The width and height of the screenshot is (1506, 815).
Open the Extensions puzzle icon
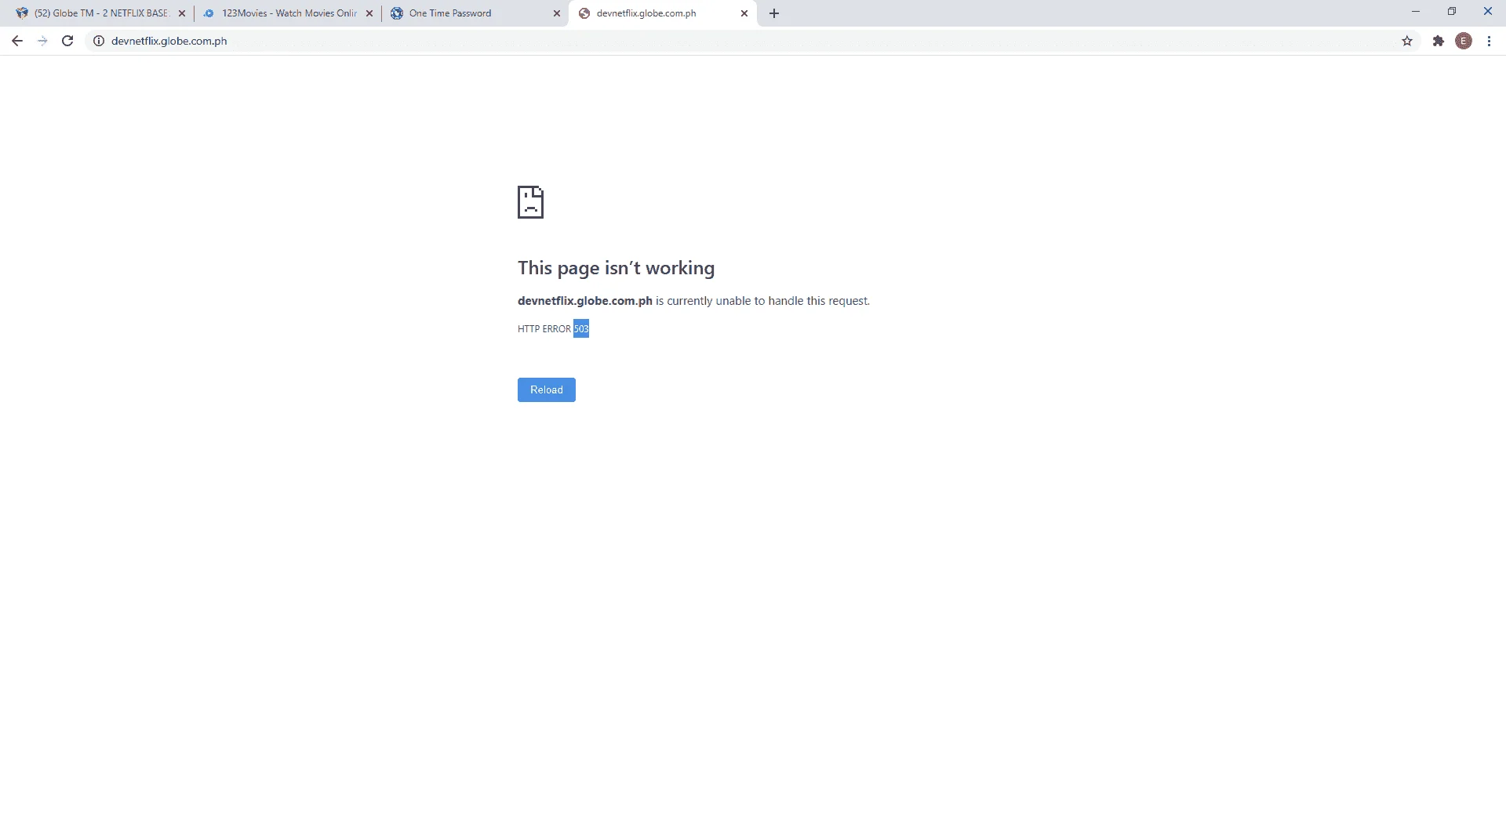1438,41
